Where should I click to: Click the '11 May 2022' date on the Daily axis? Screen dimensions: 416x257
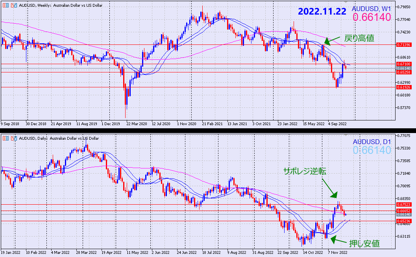click(137, 253)
